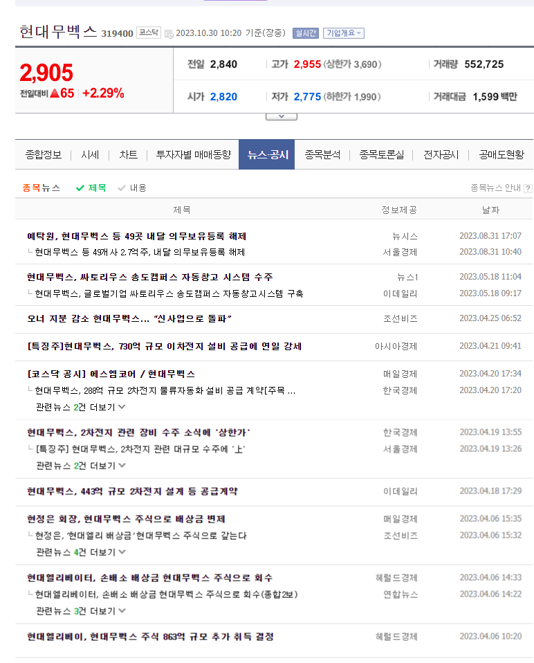Image resolution: width=534 pixels, height=663 pixels.
Task: Click the 뉴스1 source label
Action: coord(407,278)
